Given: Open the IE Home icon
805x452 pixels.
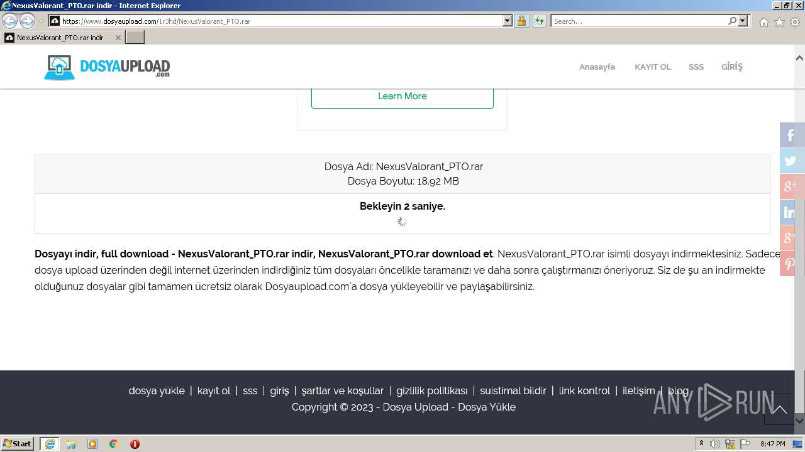Looking at the screenshot, I should (x=763, y=22).
